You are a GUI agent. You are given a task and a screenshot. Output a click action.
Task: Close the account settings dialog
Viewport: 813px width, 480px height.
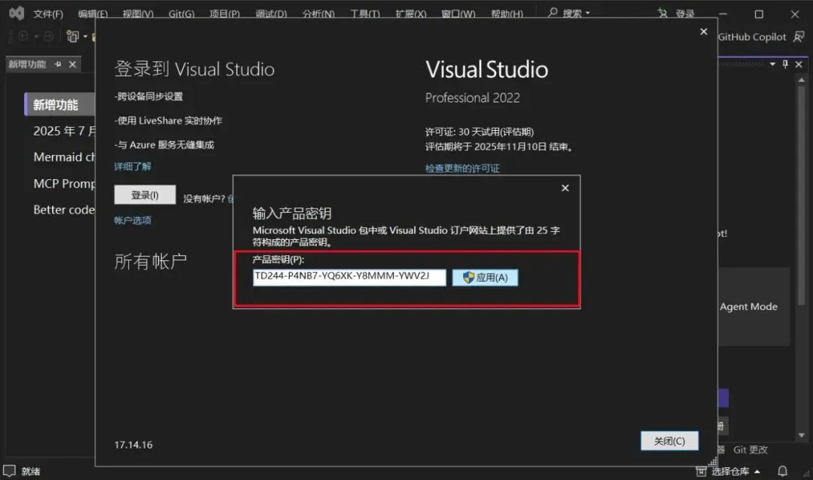point(704,32)
